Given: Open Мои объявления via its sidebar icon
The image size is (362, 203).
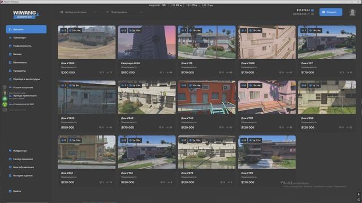Looking at the screenshot, I should [10, 167].
